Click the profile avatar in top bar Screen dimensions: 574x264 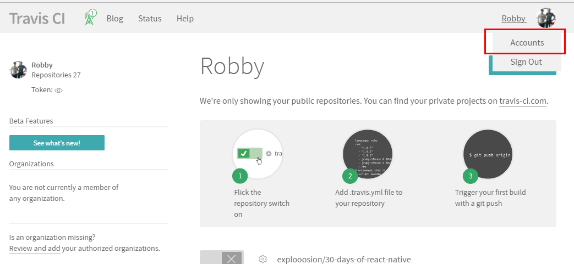546,18
